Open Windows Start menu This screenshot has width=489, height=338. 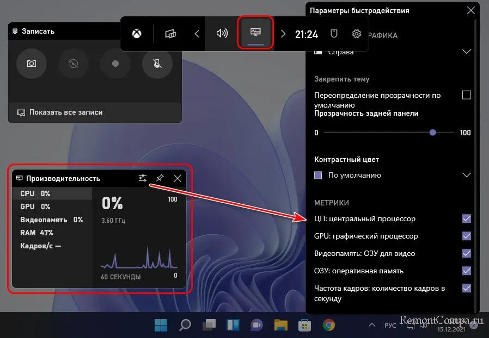pyautogui.click(x=161, y=326)
